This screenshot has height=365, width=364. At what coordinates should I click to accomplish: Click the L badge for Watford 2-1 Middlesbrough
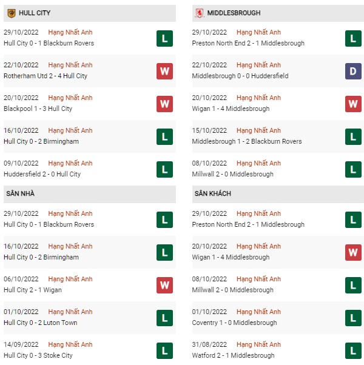pyautogui.click(x=353, y=351)
